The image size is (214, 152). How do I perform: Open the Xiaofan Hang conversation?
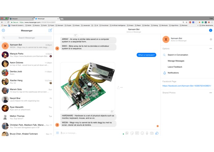tap(26, 82)
